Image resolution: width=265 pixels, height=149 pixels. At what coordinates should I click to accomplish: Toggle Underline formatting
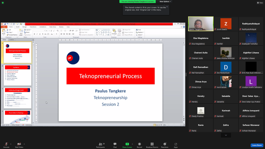(x=40, y=34)
